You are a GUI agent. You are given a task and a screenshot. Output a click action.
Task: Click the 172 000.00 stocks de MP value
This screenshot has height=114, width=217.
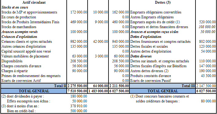click(79, 12)
